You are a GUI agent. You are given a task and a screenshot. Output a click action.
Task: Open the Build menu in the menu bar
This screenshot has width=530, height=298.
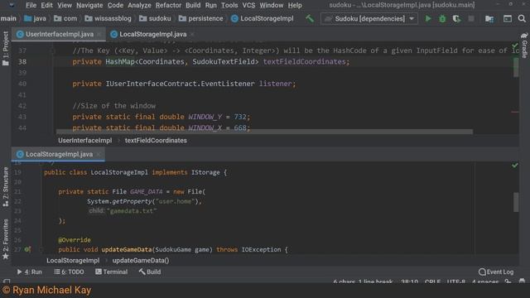[193, 5]
